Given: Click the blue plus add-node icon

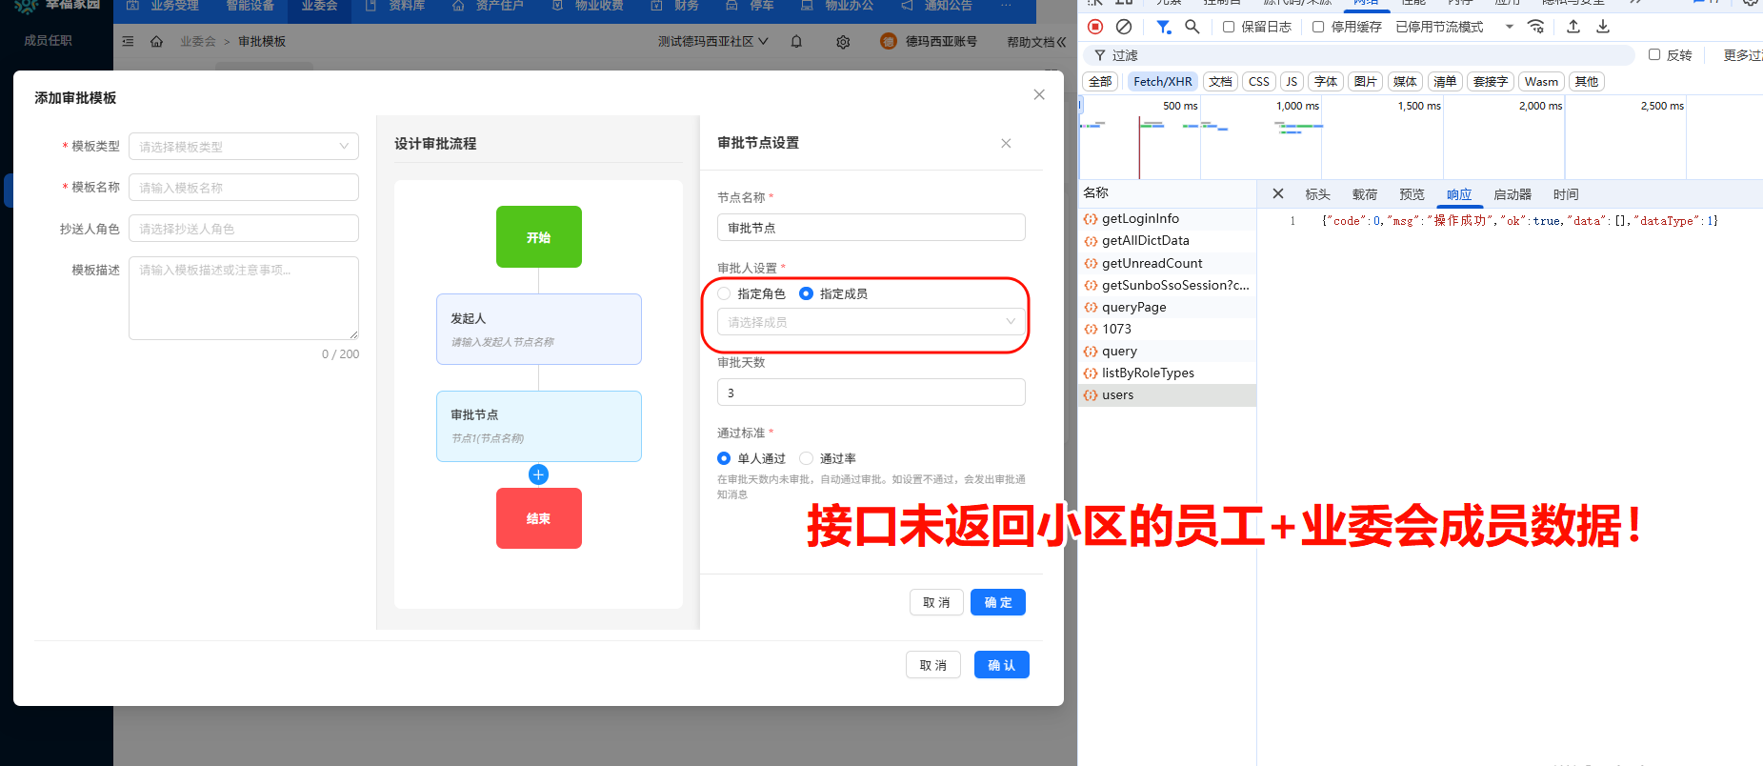Looking at the screenshot, I should [x=538, y=474].
